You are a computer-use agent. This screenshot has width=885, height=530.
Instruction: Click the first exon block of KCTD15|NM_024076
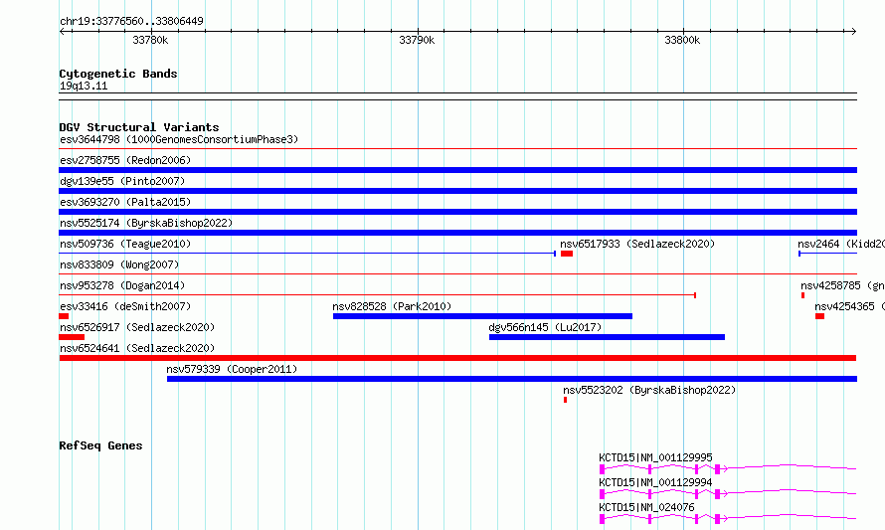click(x=603, y=519)
